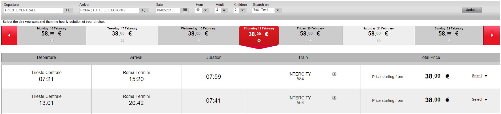Show info for Intercity 584 train
The image size is (501, 114).
tap(334, 74)
